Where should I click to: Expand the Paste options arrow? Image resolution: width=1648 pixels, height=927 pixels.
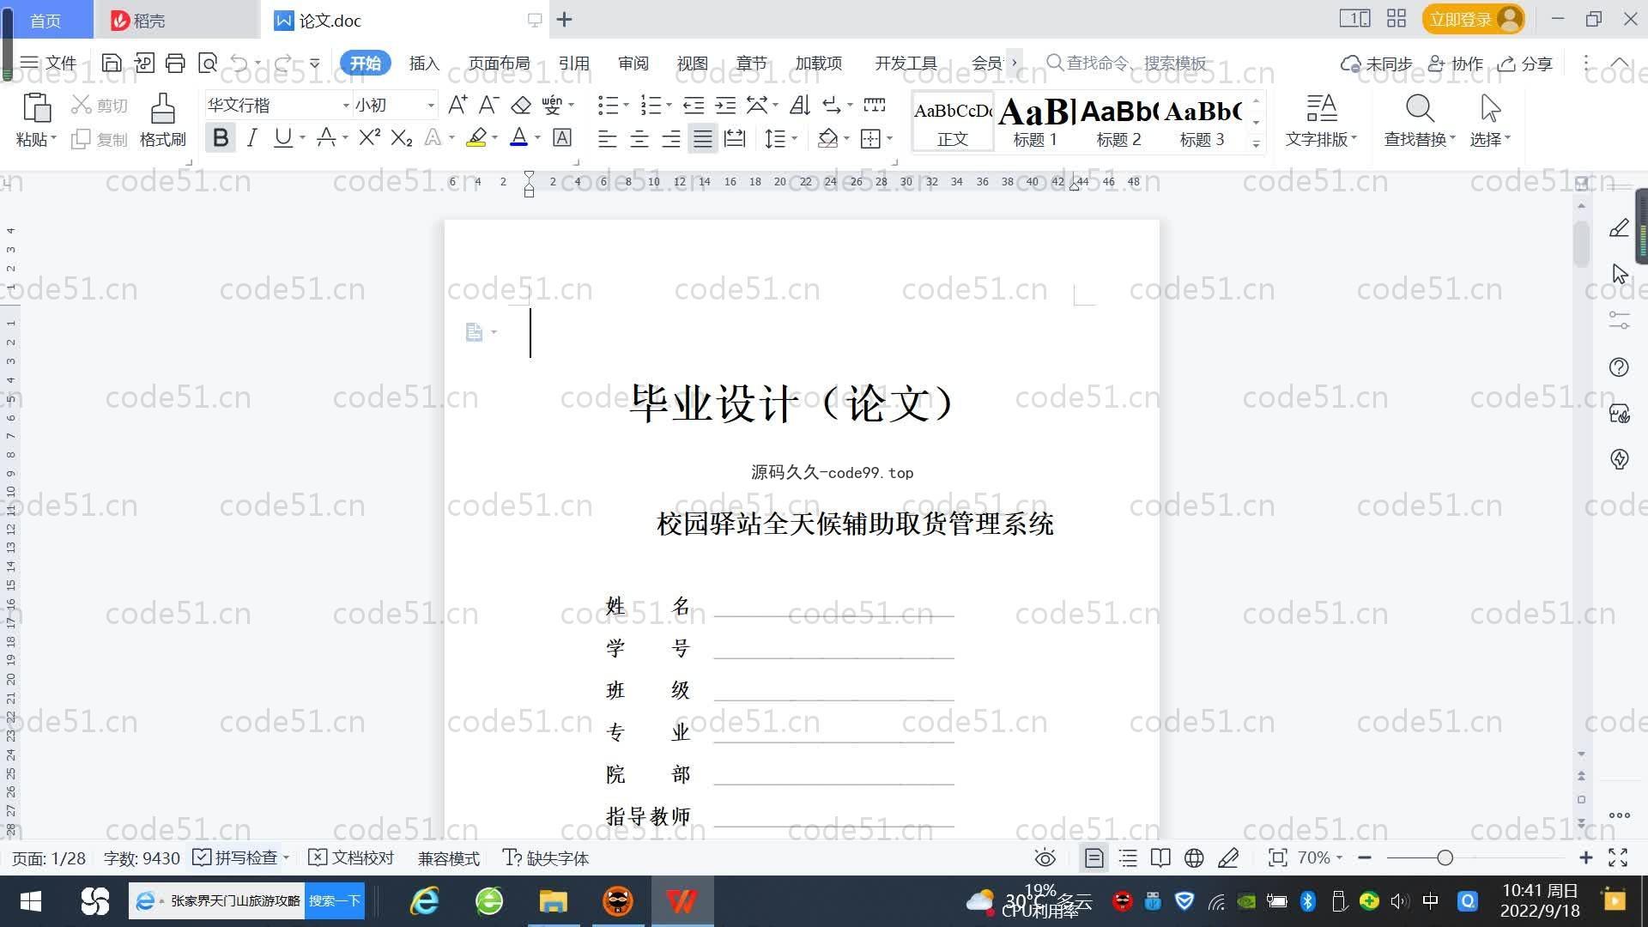click(x=53, y=138)
